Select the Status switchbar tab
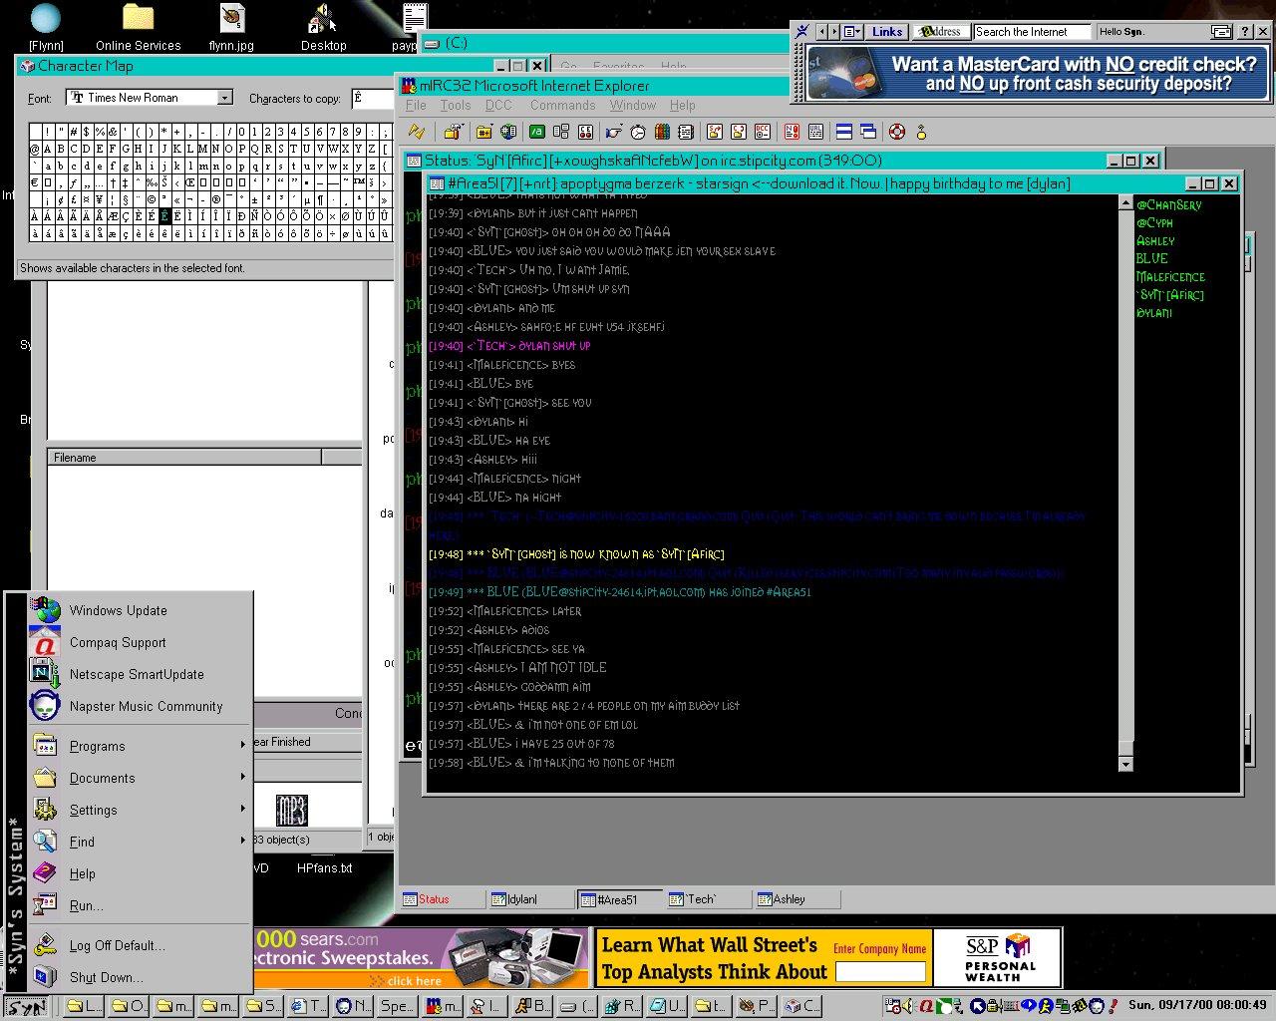 tap(435, 899)
